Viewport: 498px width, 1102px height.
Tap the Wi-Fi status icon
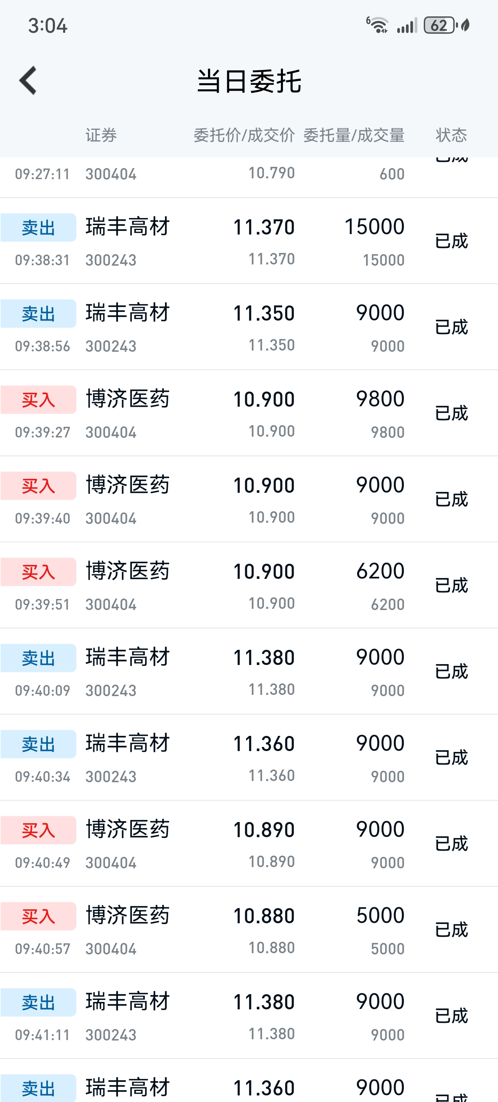(377, 25)
